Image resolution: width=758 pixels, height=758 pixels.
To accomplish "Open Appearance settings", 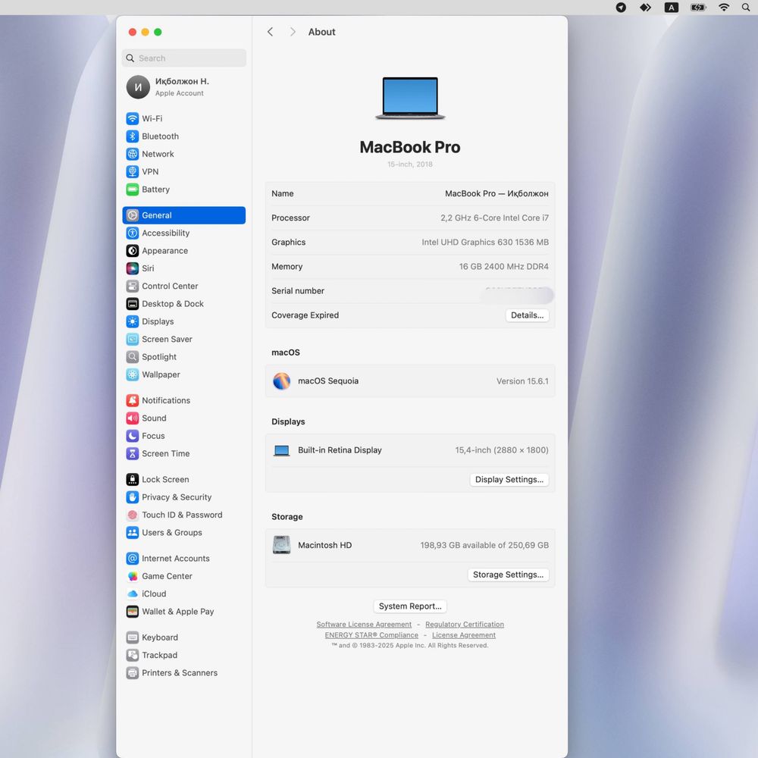I will tap(183, 250).
